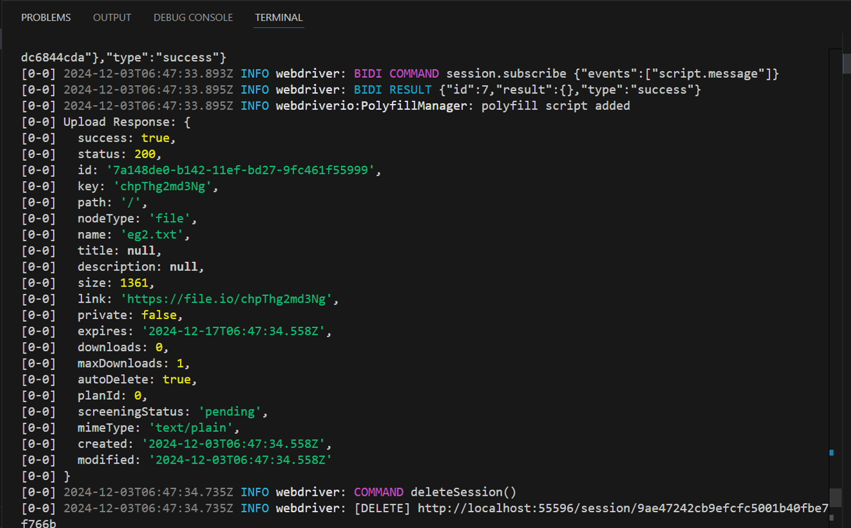Screen dimensions: 851x528
Task: Click the expires '2024-12-17T06:47:34.558Z' value
Action: [233, 331]
